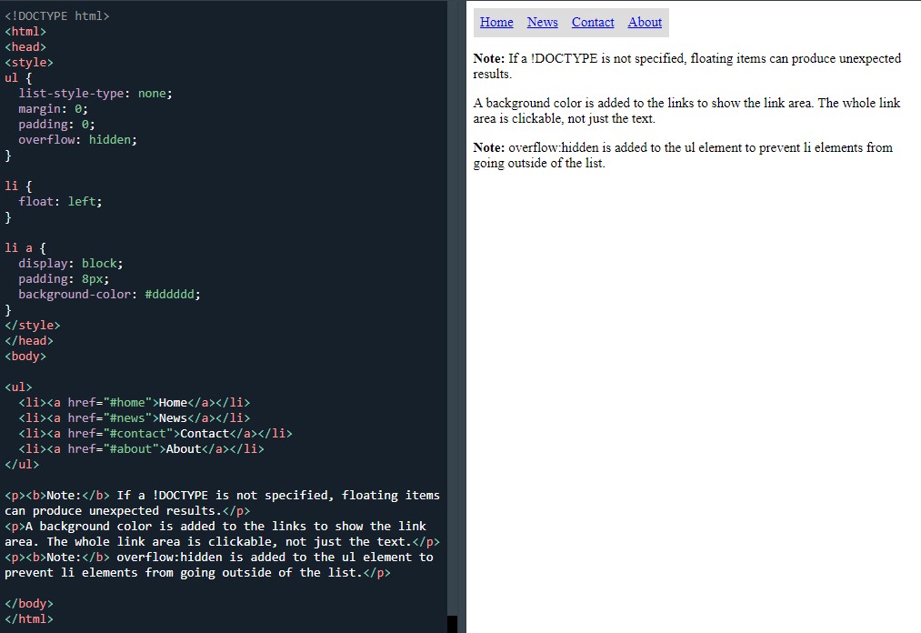The height and width of the screenshot is (633, 921).
Task: Open the News link in preview
Action: (543, 23)
